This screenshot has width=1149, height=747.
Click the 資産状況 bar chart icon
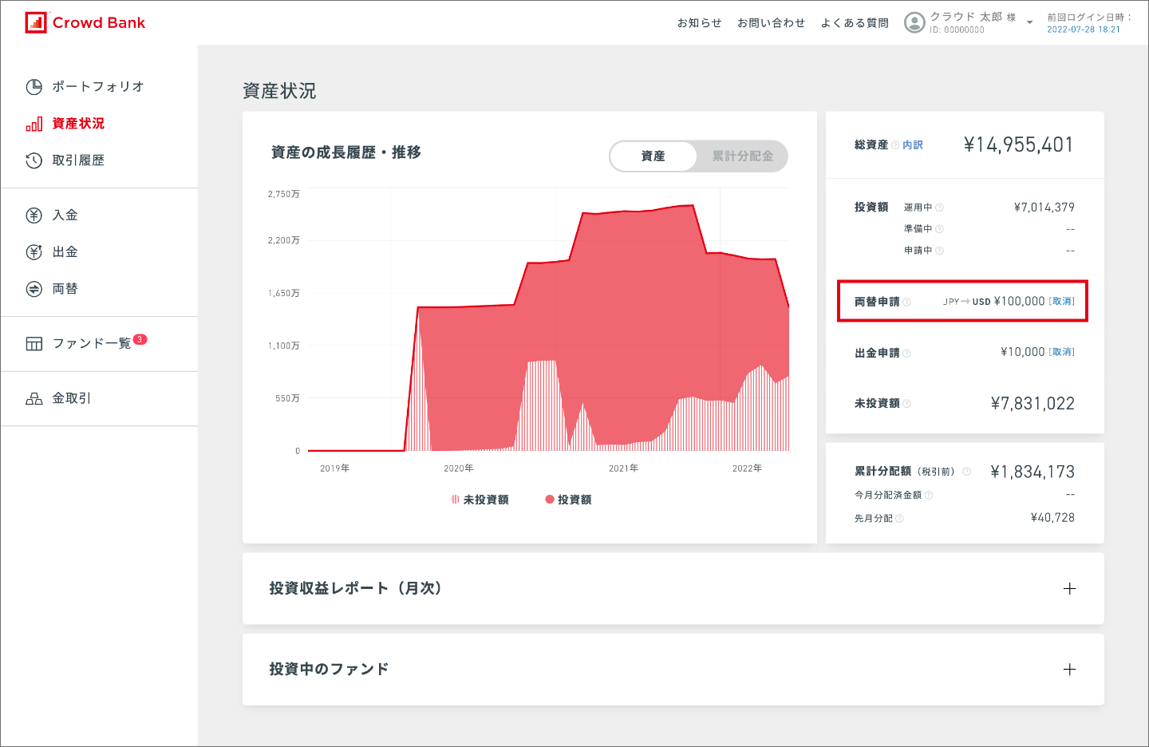pyautogui.click(x=34, y=124)
